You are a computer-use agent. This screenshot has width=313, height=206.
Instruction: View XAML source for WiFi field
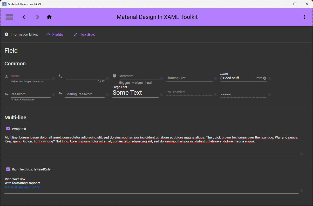[269, 79]
